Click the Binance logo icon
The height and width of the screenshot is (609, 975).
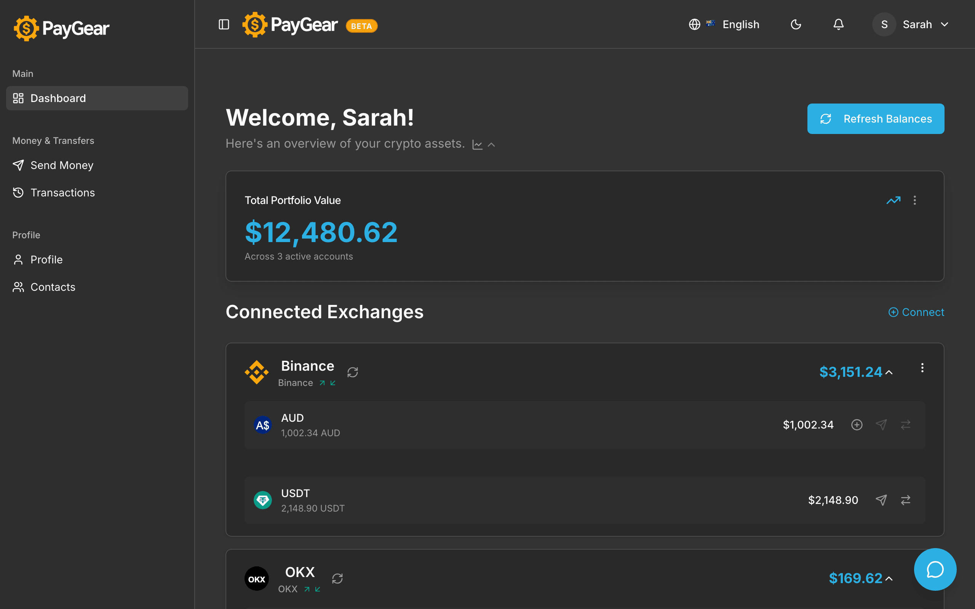(257, 372)
